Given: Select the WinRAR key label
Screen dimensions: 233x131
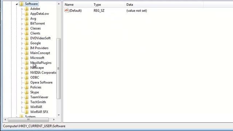Looking at the screenshot, I should click(36, 107).
